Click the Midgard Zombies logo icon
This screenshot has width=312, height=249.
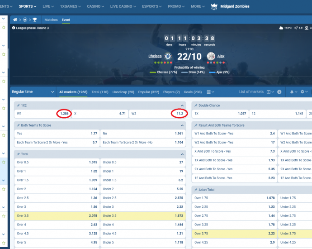point(214,6)
